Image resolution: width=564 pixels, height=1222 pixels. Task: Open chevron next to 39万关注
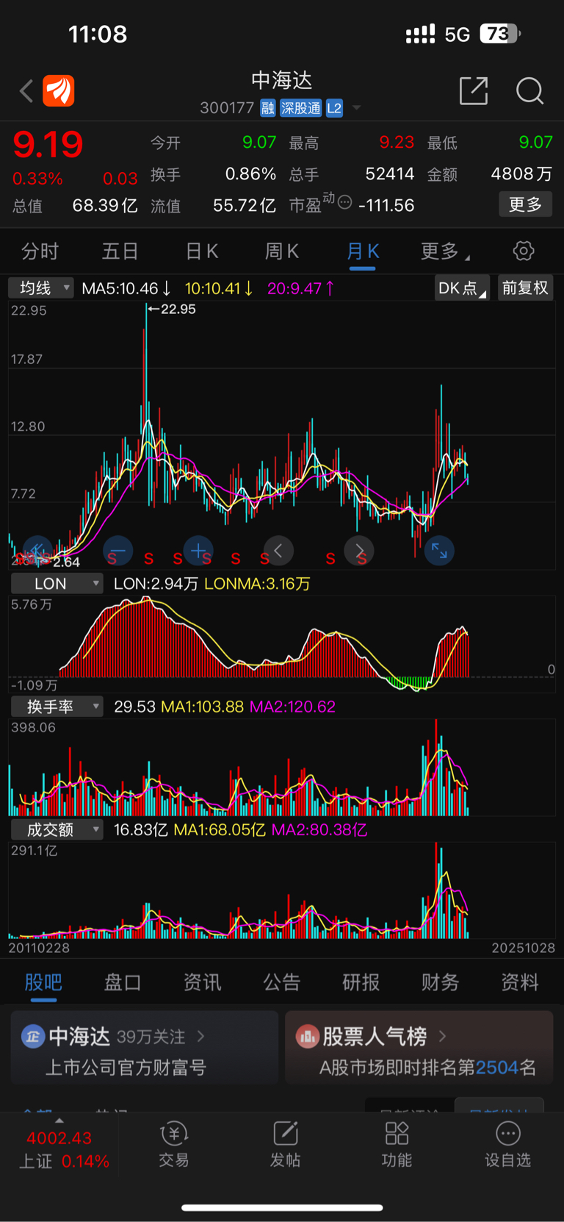coord(200,1036)
